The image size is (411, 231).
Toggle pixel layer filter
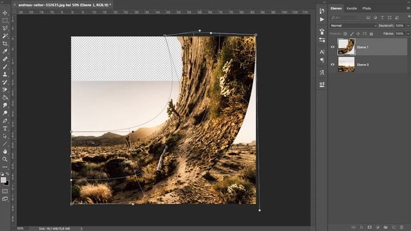368,17
